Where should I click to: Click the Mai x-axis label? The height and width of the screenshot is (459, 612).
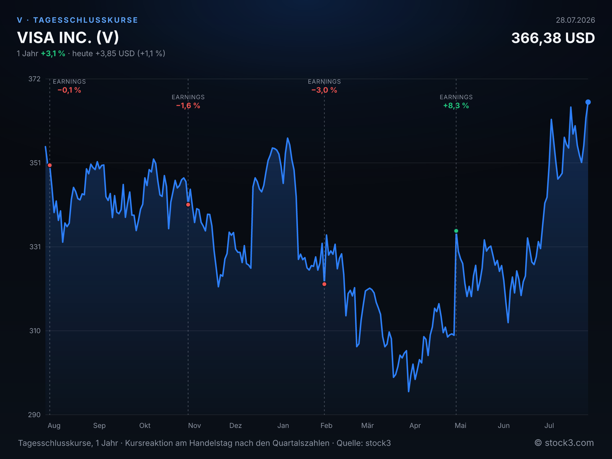461,426
